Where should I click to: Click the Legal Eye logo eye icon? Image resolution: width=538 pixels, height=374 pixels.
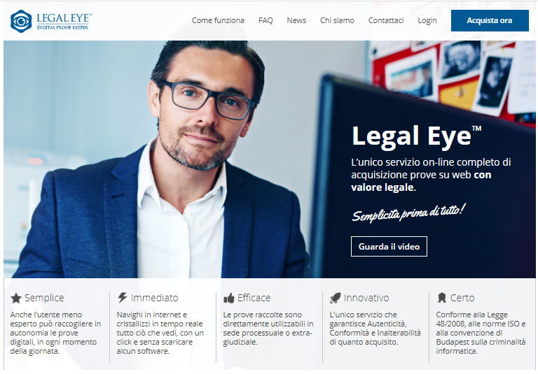pyautogui.click(x=21, y=21)
